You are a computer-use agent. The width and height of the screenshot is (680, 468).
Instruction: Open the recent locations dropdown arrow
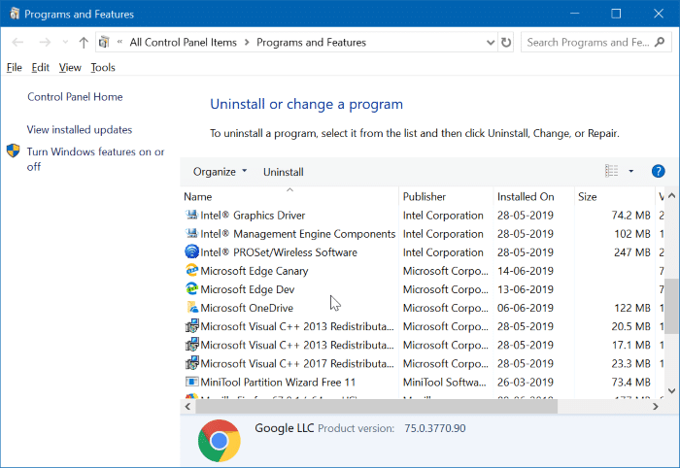click(x=65, y=42)
